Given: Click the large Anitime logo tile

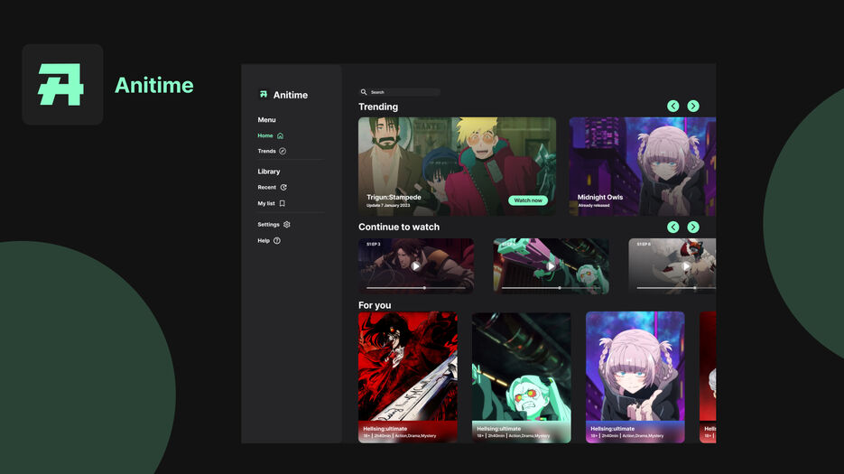Looking at the screenshot, I should tap(62, 85).
